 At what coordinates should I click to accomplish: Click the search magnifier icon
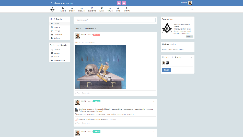(x=192, y=9)
